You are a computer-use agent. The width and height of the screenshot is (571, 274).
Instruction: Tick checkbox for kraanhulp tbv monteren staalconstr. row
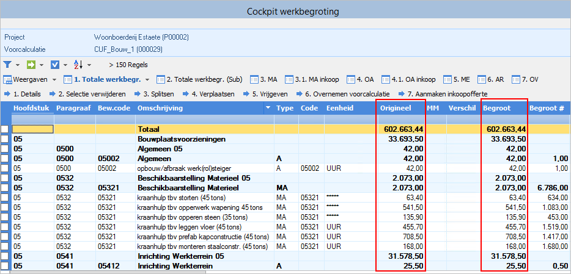(5, 247)
